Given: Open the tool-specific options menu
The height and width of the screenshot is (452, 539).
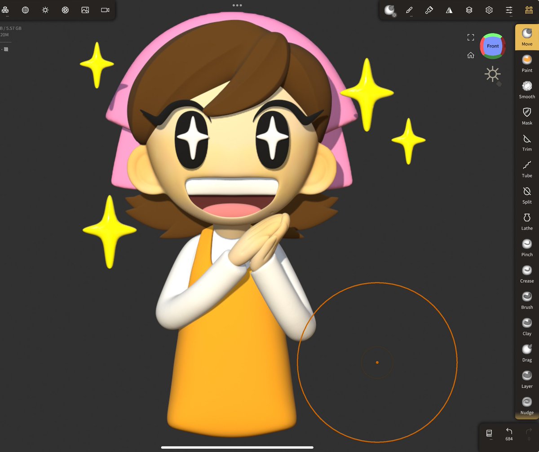Looking at the screenshot, I should click(529, 10).
